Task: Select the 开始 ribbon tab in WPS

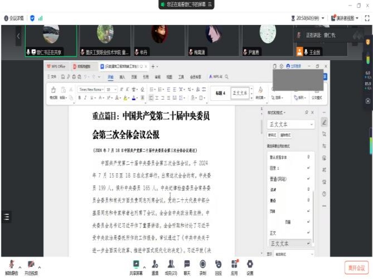Action: pyautogui.click(x=110, y=77)
